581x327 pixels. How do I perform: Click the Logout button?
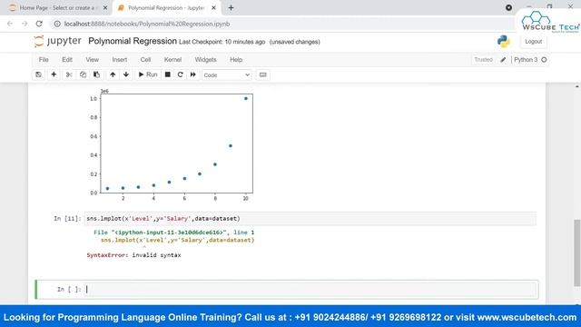pos(533,42)
